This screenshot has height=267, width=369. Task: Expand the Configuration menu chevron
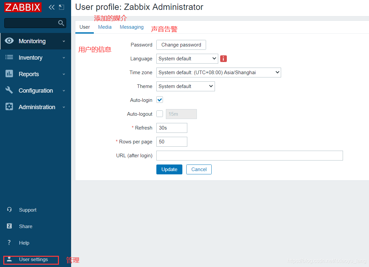pos(64,91)
